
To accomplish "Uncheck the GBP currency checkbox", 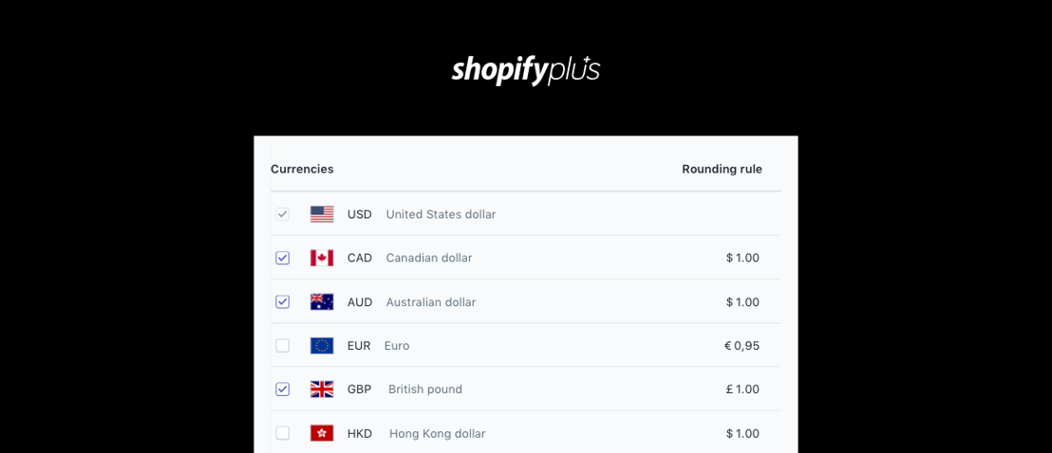I will click(282, 390).
